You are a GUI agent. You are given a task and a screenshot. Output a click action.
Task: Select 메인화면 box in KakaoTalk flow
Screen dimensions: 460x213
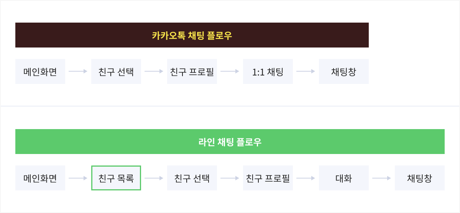(x=40, y=71)
